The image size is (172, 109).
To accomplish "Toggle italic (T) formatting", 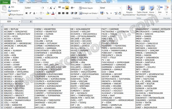I will tap(30, 13).
